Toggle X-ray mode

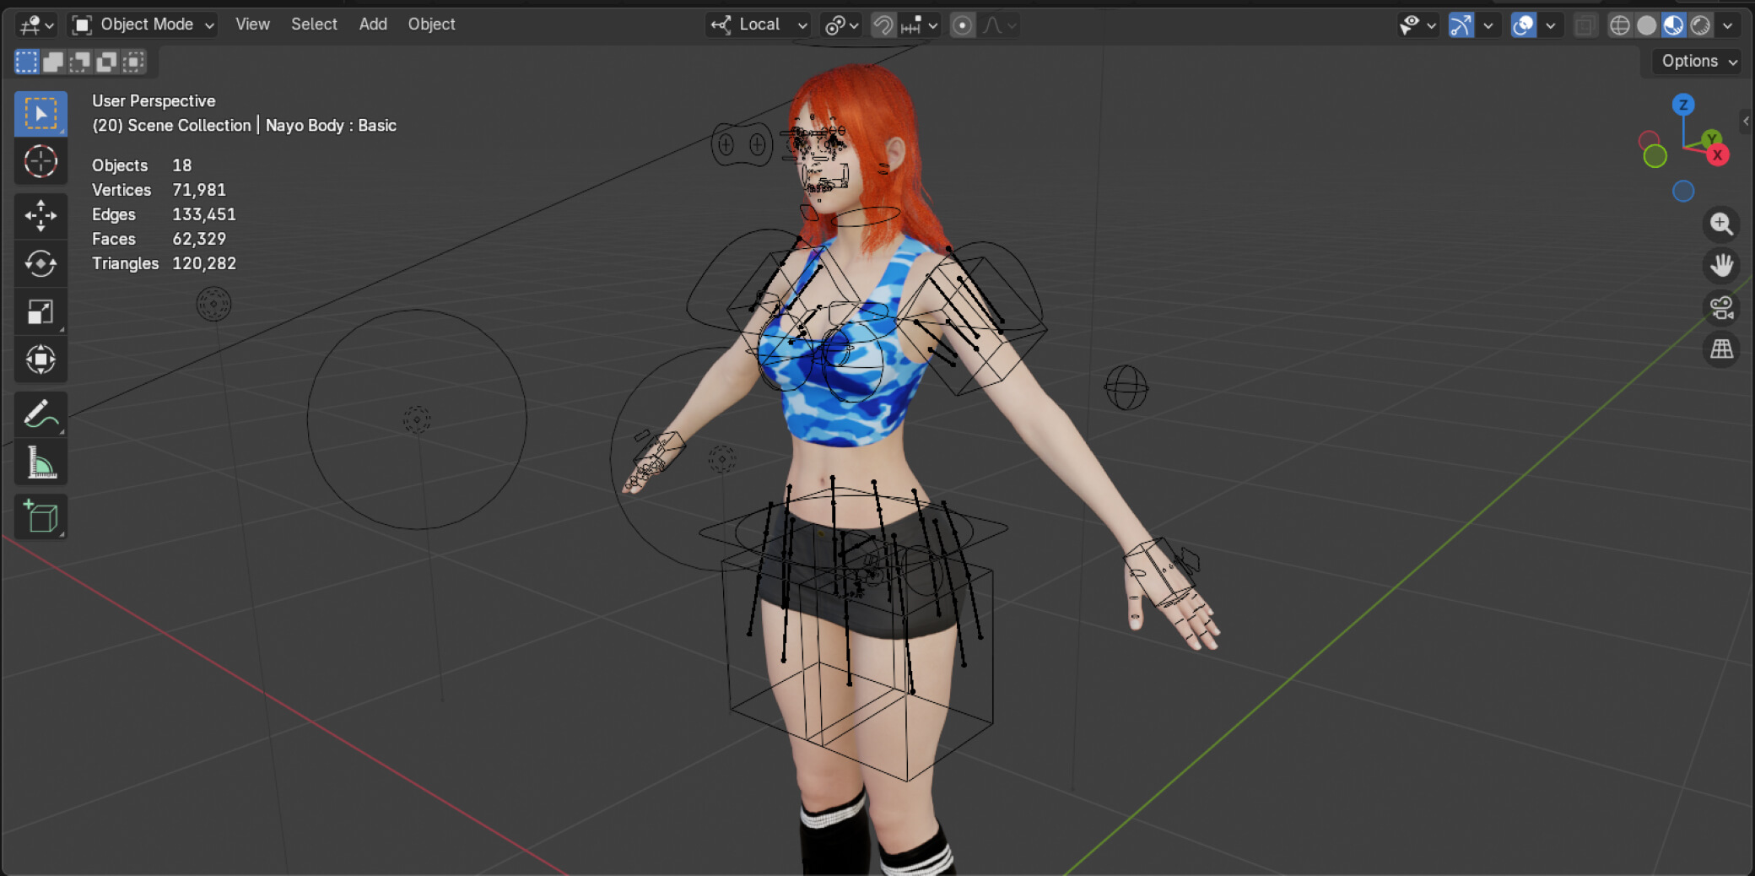(x=1585, y=25)
